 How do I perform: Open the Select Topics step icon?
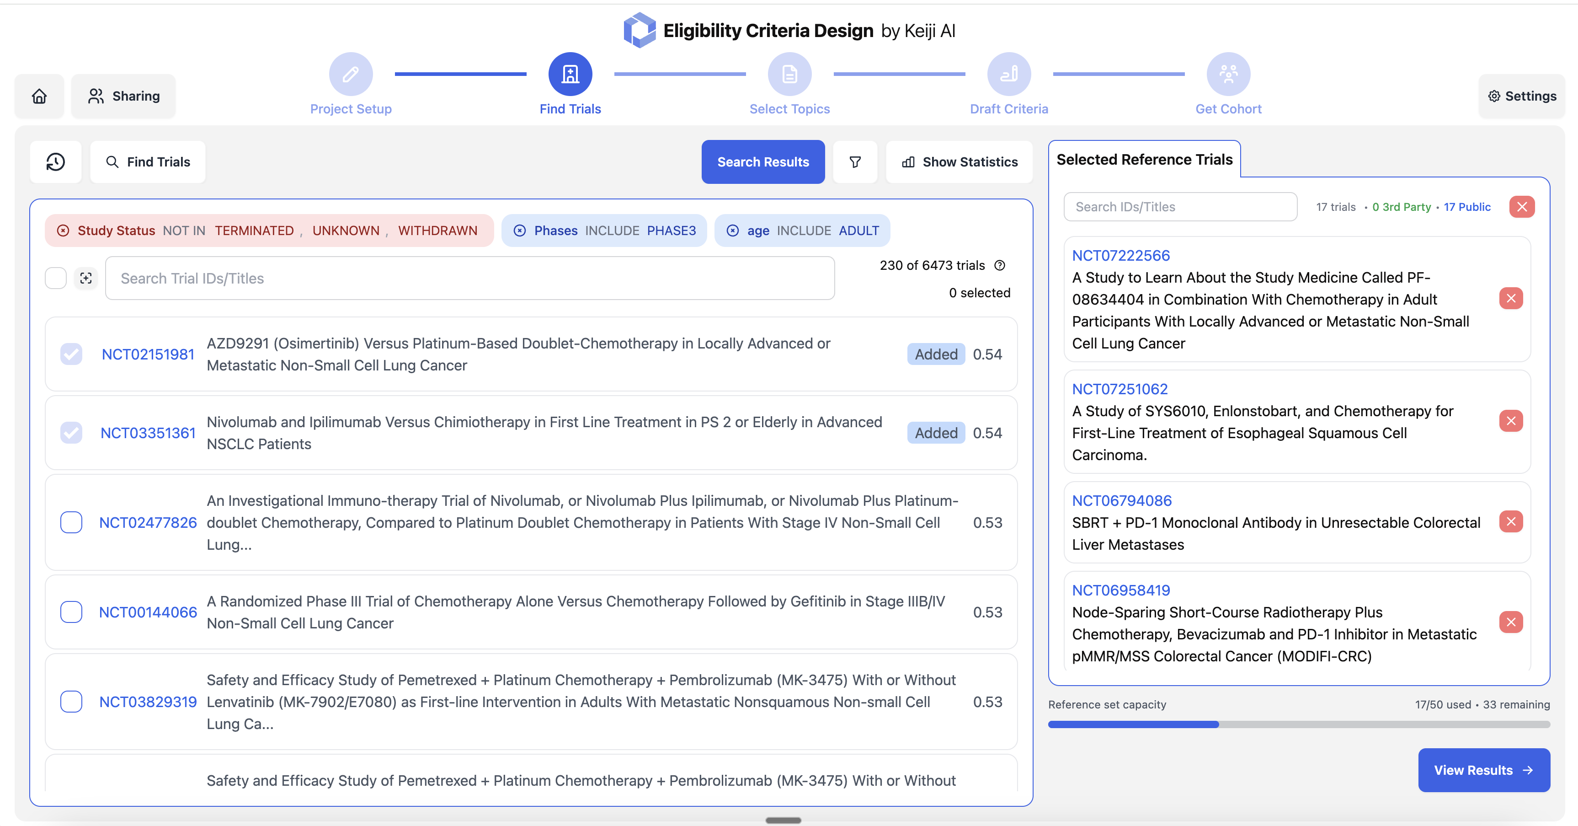789,74
